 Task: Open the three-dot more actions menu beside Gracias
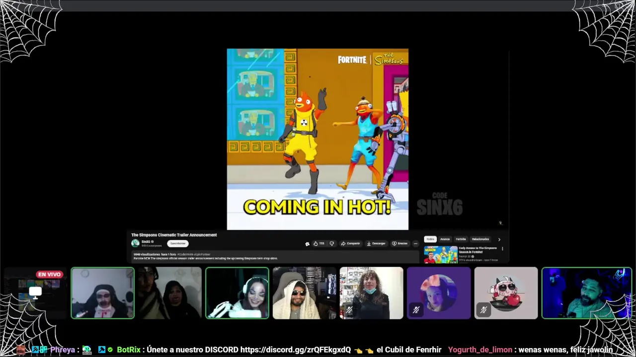coord(415,243)
